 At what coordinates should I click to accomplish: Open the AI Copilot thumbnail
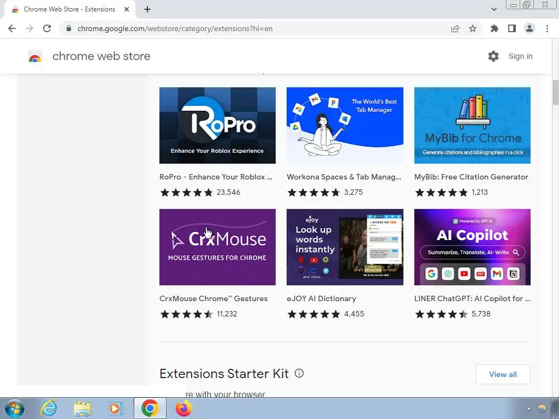pyautogui.click(x=472, y=247)
